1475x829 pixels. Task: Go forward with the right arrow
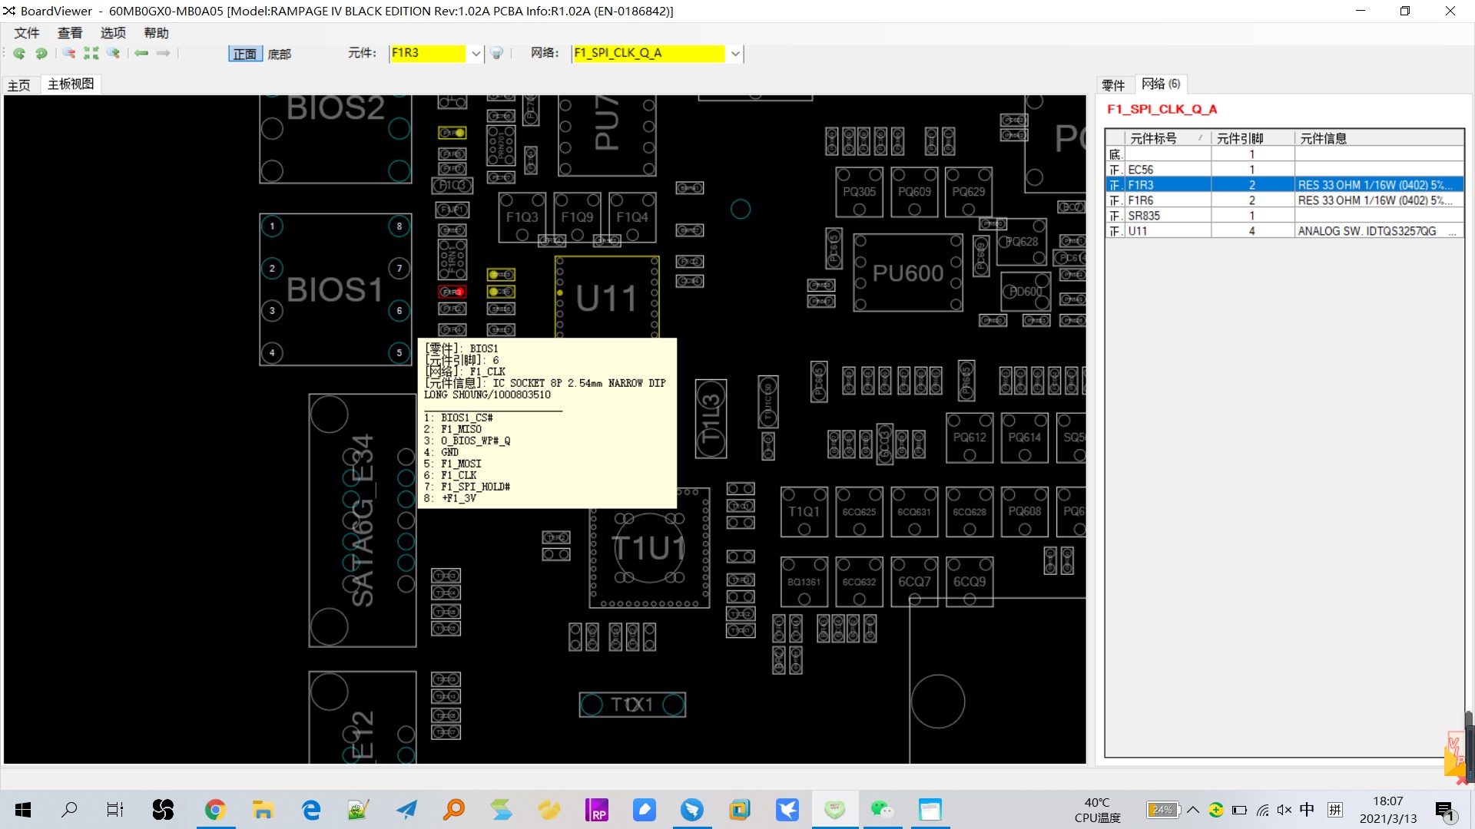point(163,53)
